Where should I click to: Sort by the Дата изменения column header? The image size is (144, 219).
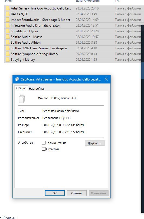click(x=88, y=1)
